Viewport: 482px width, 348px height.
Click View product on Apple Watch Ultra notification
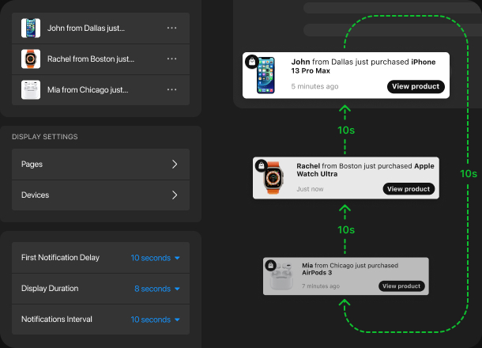click(x=409, y=189)
